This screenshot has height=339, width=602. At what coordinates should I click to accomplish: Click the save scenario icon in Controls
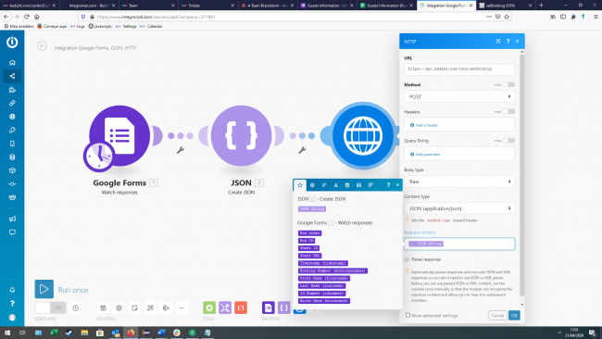tap(104, 308)
